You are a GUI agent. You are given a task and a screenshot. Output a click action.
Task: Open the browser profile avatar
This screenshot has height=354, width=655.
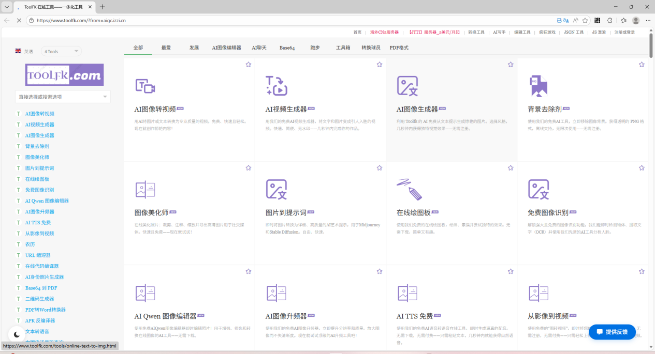(636, 21)
